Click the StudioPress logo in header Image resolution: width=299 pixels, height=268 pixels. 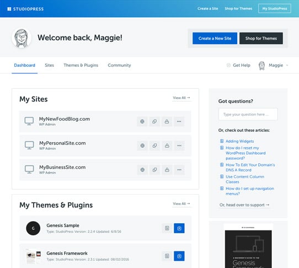[x=25, y=9]
